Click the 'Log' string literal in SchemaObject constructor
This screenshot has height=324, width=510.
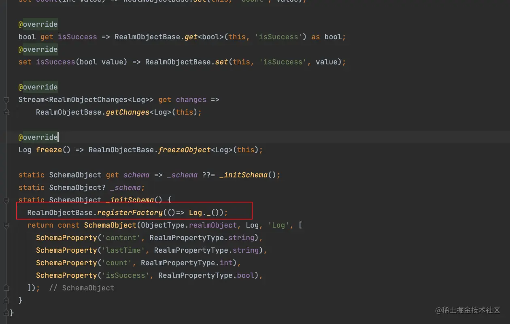click(x=278, y=225)
